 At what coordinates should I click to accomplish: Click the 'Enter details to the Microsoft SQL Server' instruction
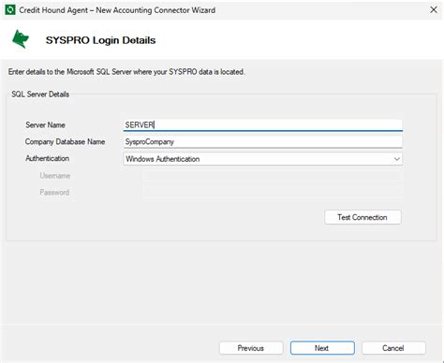tap(126, 72)
